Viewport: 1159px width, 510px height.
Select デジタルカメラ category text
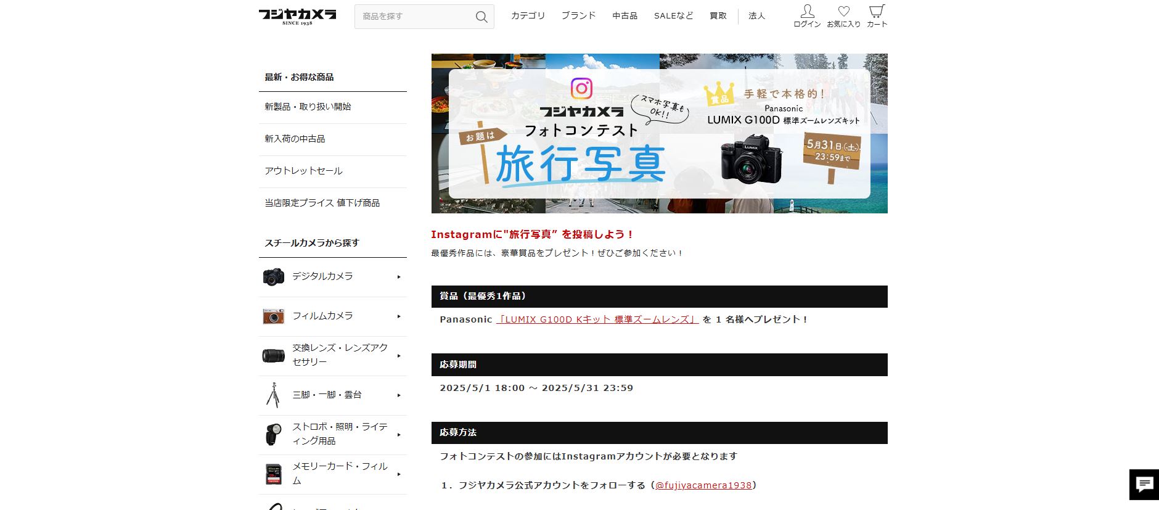[x=322, y=276]
